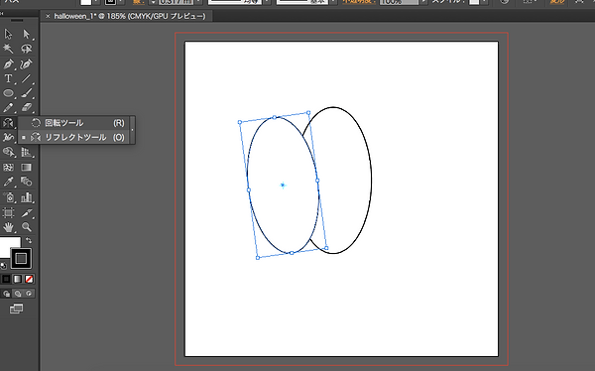
Task: Select the Eyedropper tool
Action: coord(8,182)
